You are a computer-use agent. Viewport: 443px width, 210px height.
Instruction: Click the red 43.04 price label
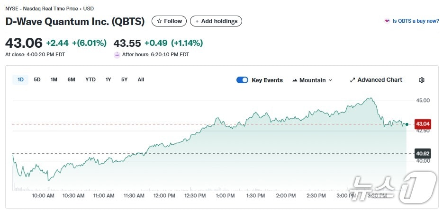(422, 124)
